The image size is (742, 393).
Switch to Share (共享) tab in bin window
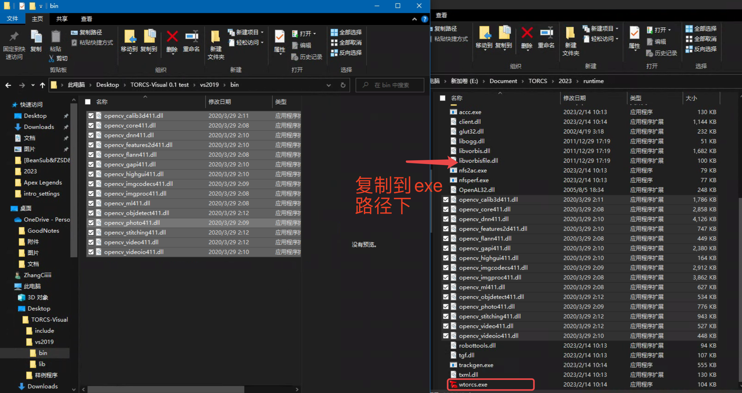coord(62,19)
